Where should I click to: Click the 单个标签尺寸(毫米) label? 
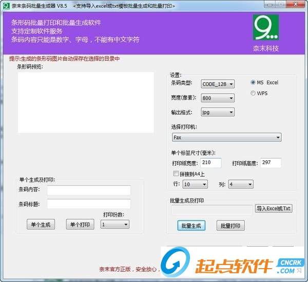[194, 153]
